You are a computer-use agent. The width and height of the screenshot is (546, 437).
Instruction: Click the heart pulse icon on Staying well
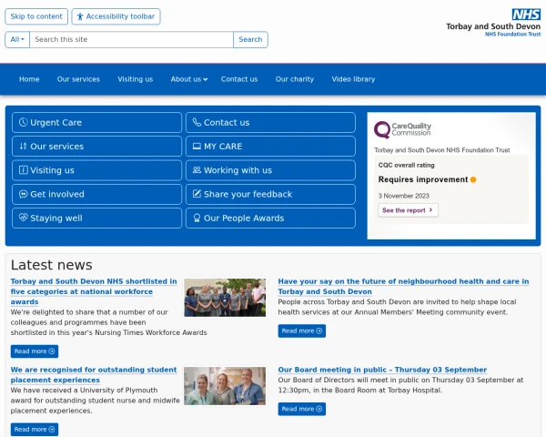click(24, 218)
